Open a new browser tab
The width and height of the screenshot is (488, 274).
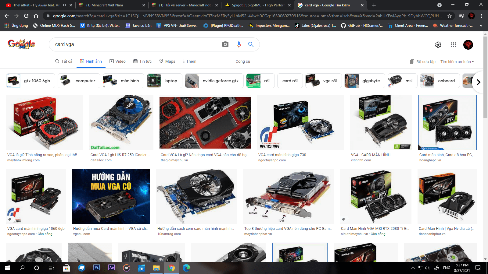pyautogui.click(x=374, y=5)
